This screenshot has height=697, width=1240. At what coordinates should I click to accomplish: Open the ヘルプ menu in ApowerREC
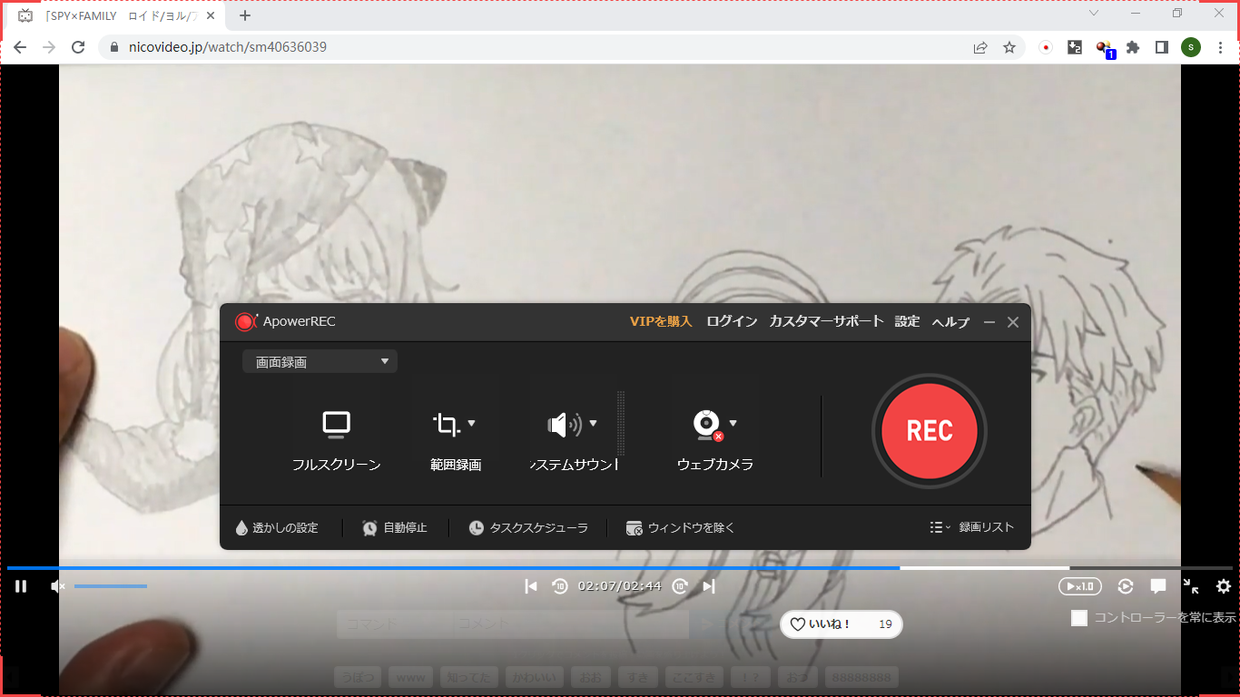[950, 322]
